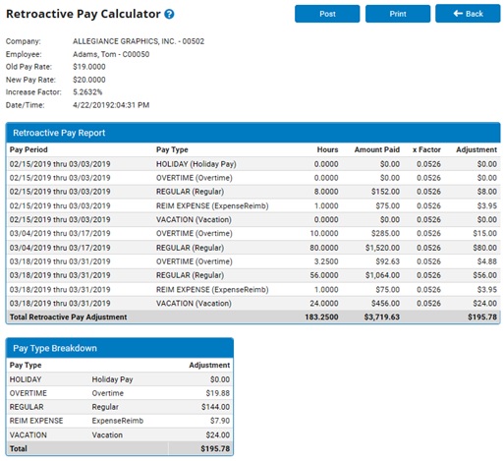The image size is (504, 461).
Task: Click the $4.88 adjustment cell
Action: coord(487,261)
